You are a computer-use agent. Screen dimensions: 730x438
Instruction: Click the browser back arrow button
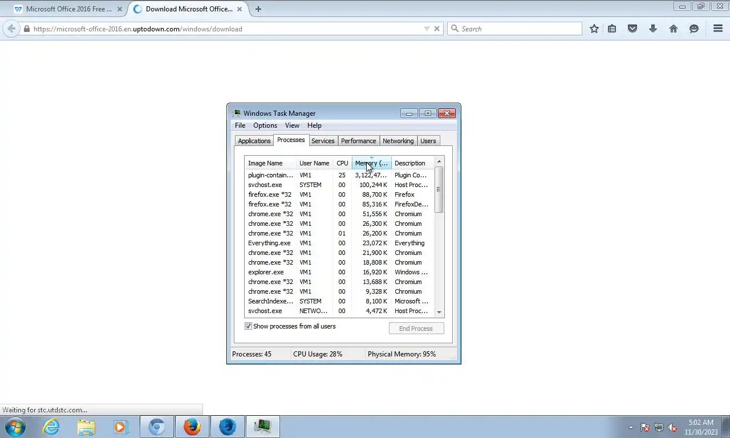11,29
